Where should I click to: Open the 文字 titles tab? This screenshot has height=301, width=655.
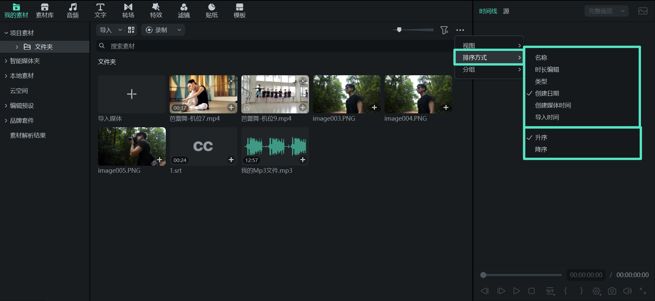pyautogui.click(x=100, y=11)
